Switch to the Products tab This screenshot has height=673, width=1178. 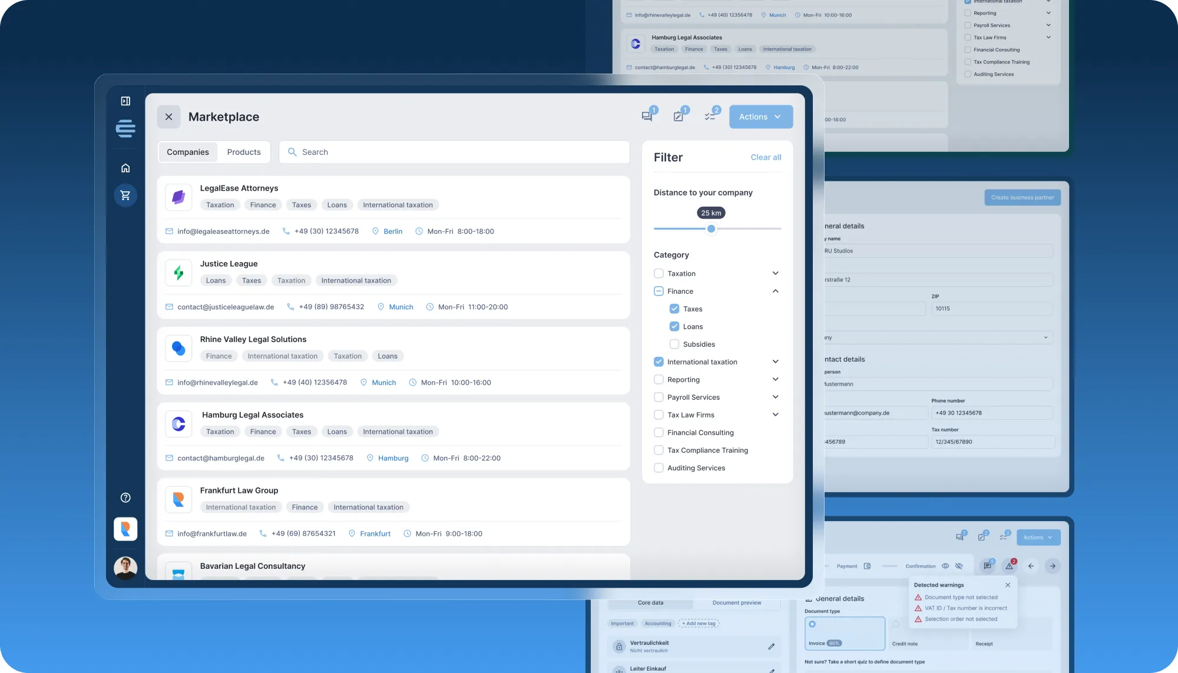(244, 152)
